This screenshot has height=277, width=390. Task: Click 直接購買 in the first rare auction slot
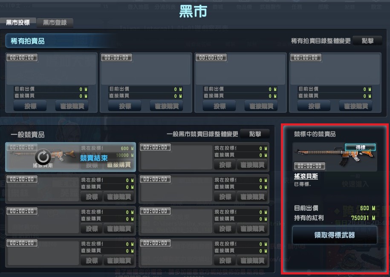[x=72, y=106]
